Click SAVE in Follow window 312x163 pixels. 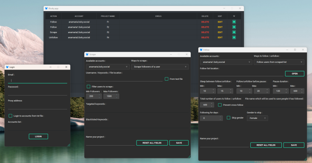(x=294, y=145)
